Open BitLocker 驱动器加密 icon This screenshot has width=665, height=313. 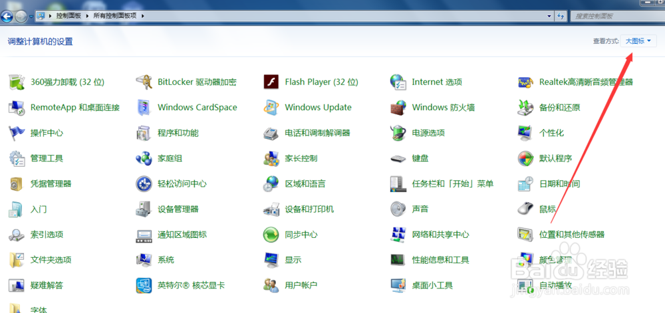144,82
